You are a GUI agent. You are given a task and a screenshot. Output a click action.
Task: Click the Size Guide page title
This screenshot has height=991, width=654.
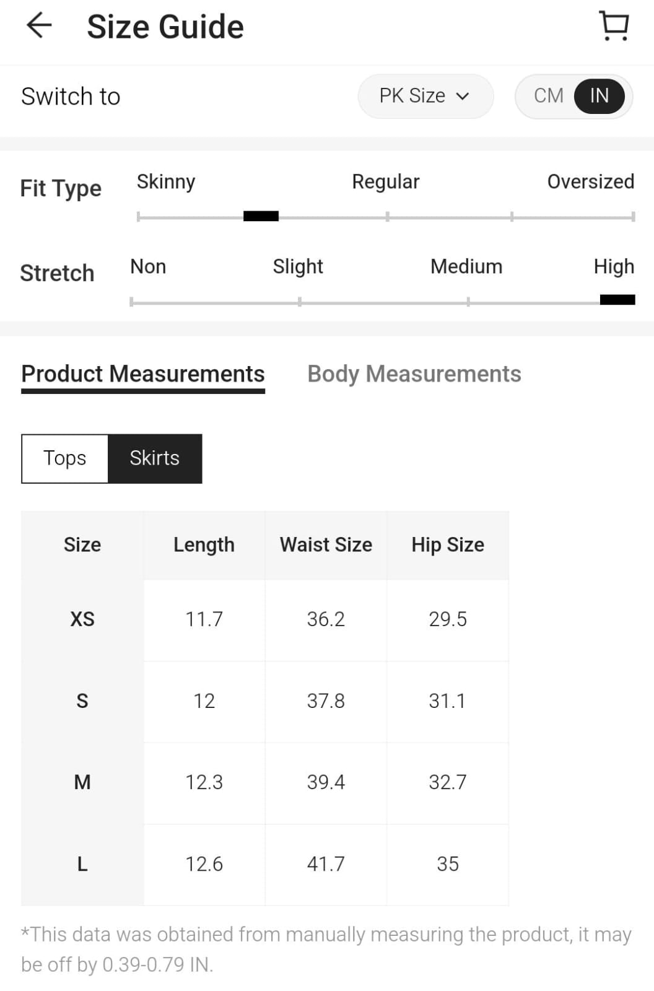coord(165,27)
